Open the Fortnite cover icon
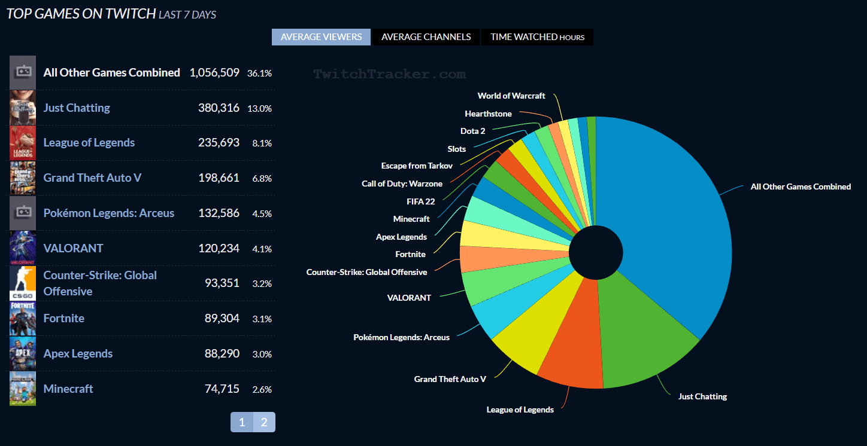The height and width of the screenshot is (446, 867). pyautogui.click(x=23, y=319)
